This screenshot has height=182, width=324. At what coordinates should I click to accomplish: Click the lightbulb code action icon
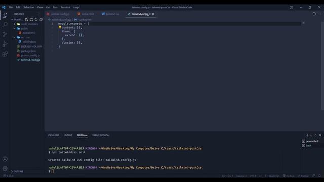click(x=60, y=27)
